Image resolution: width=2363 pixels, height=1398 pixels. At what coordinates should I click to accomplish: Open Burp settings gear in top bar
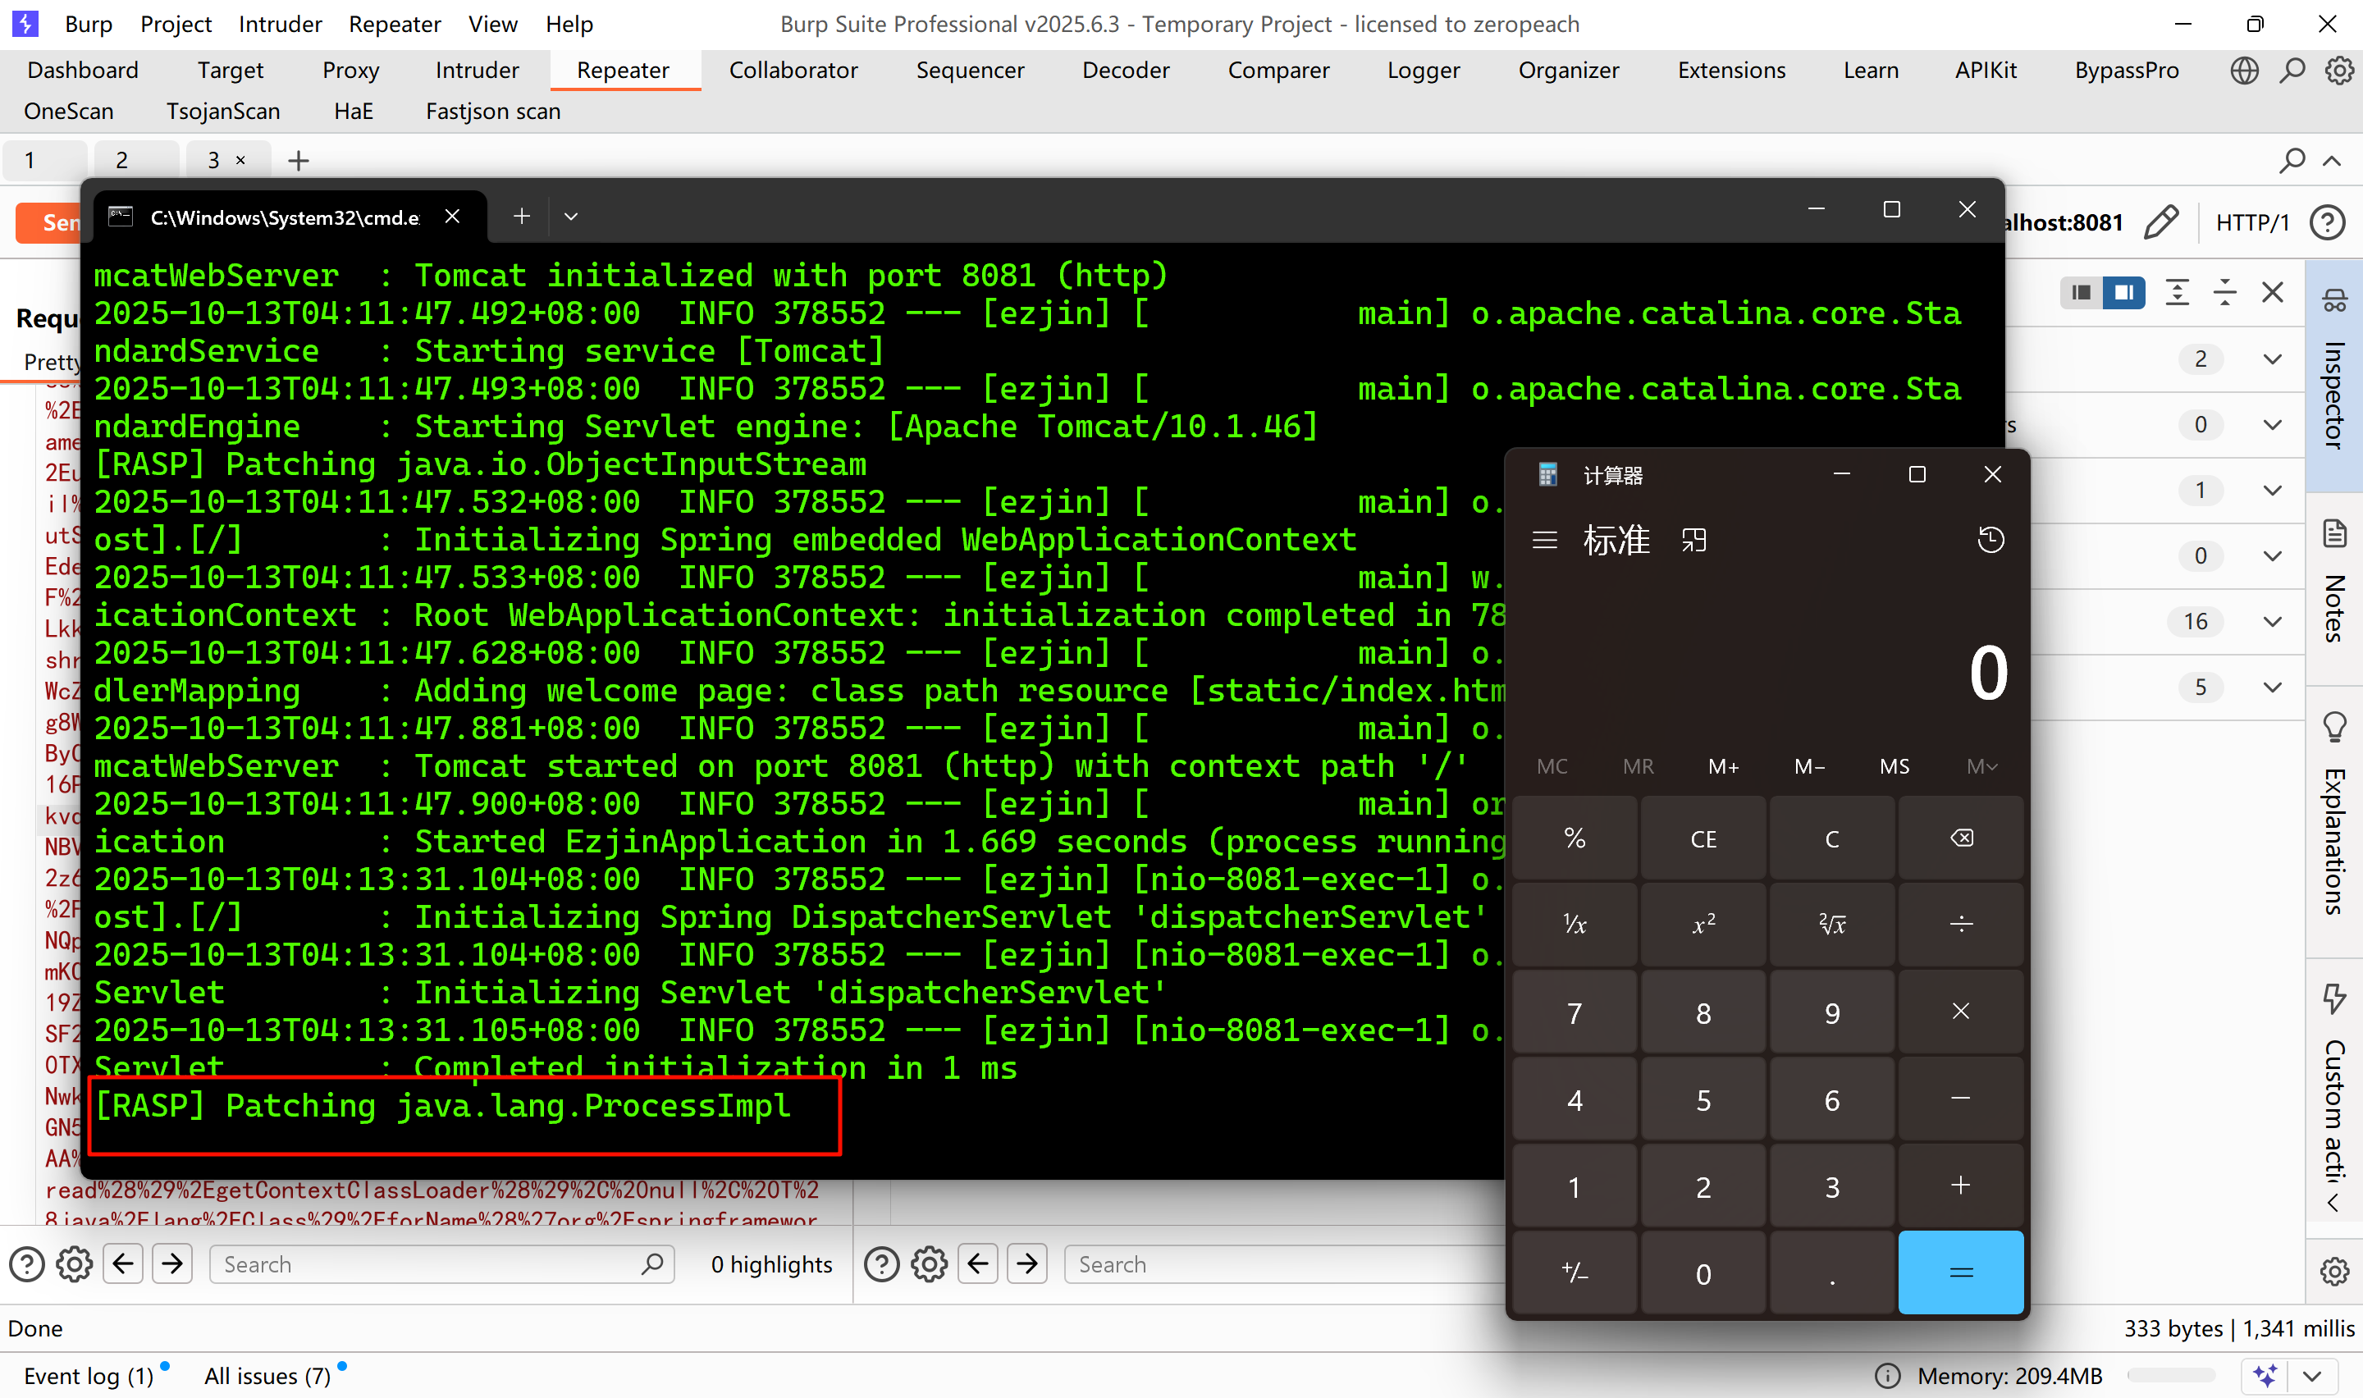click(2338, 71)
